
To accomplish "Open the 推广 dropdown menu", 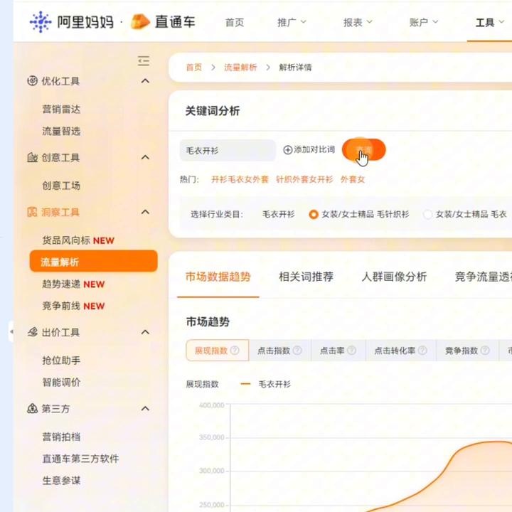I will tap(292, 22).
